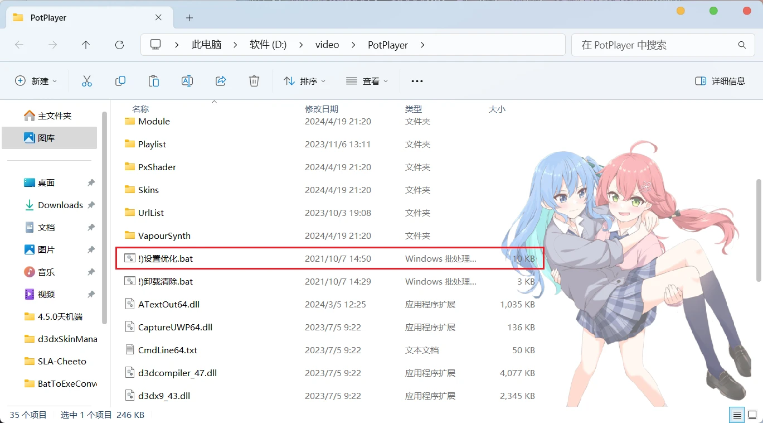Image resolution: width=763 pixels, height=423 pixels.
Task: Select d3dcompiler_47.dll file
Action: pyautogui.click(x=329, y=373)
